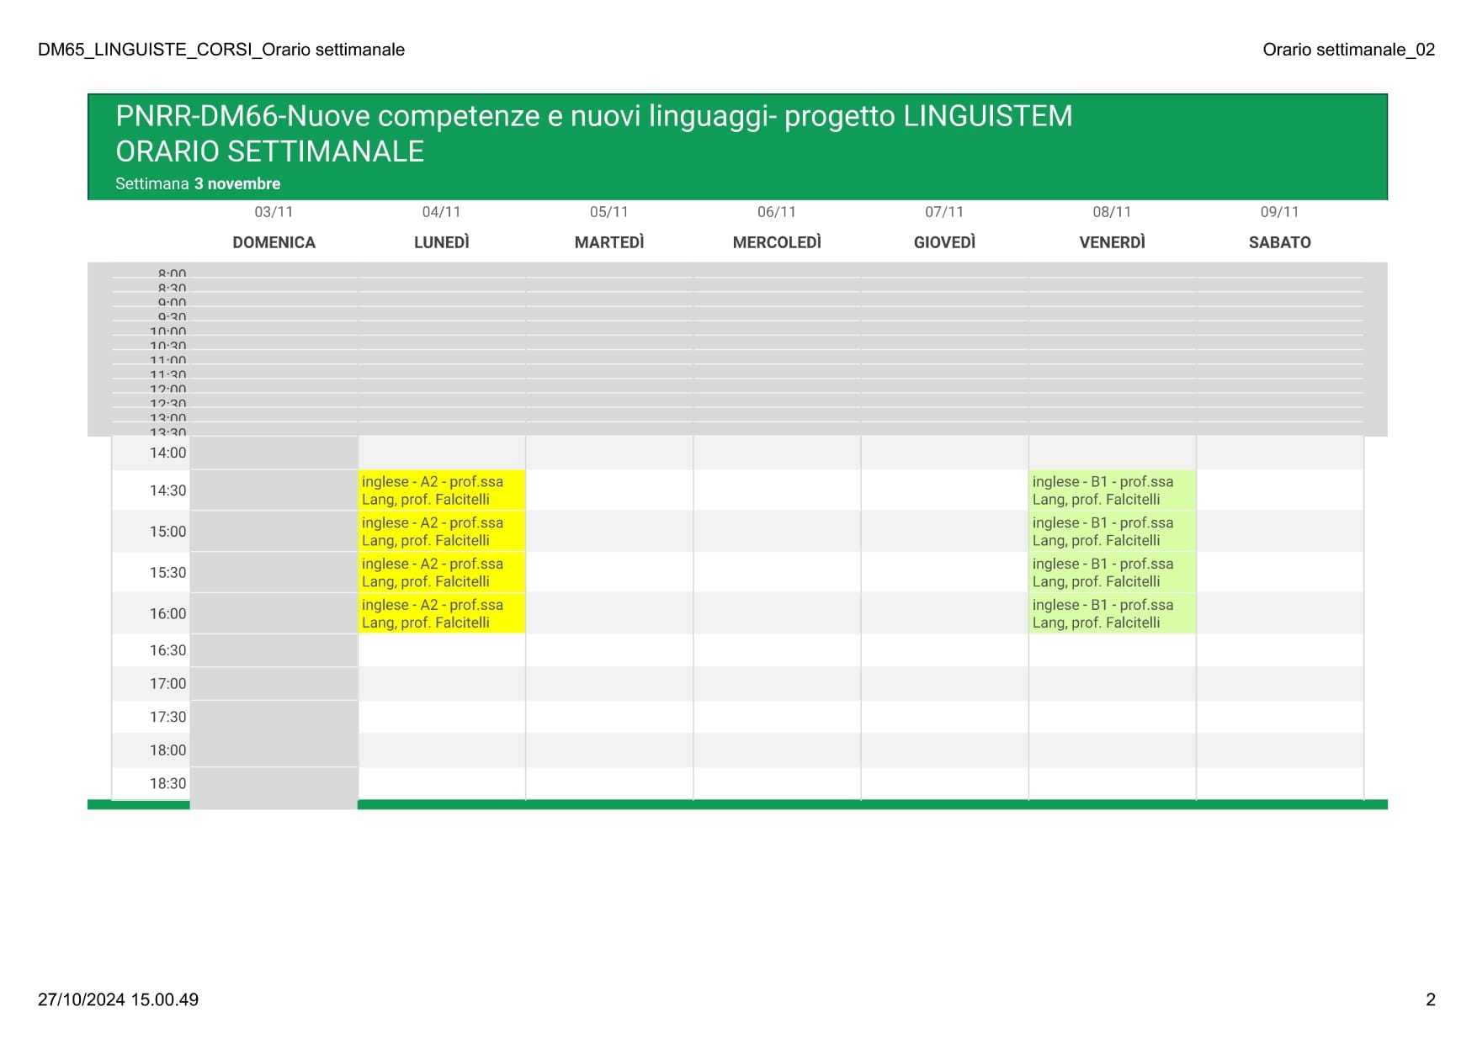Select the 08/11 date label

click(1112, 212)
